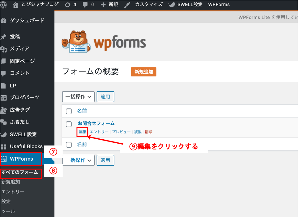This screenshot has height=217, width=298.
Task: Open カスタマイズ in admin bar
Action: (149, 4)
